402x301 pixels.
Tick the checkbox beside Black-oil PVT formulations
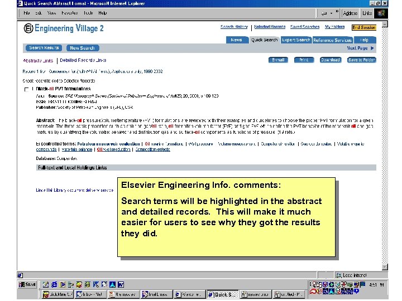pyautogui.click(x=26, y=89)
